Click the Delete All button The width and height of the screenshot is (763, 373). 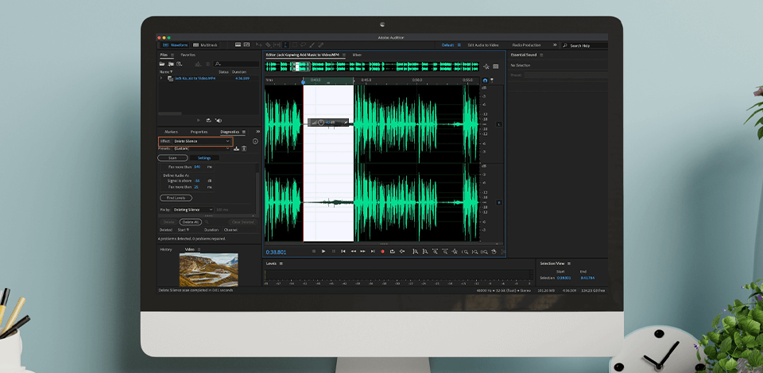[x=190, y=222]
